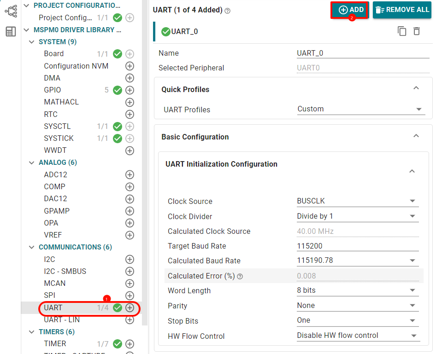Add I2C instance using plus icon

[x=130, y=259]
